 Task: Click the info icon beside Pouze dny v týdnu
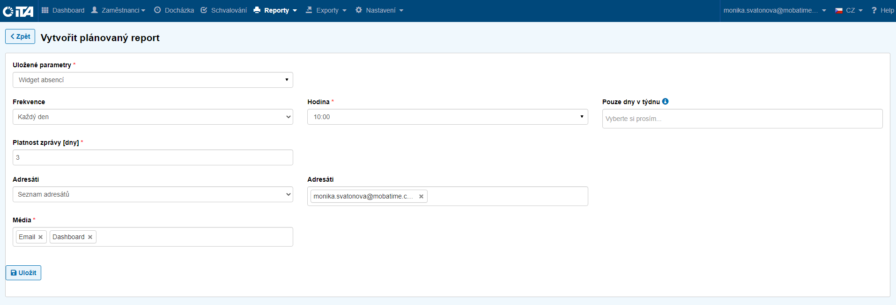click(665, 101)
